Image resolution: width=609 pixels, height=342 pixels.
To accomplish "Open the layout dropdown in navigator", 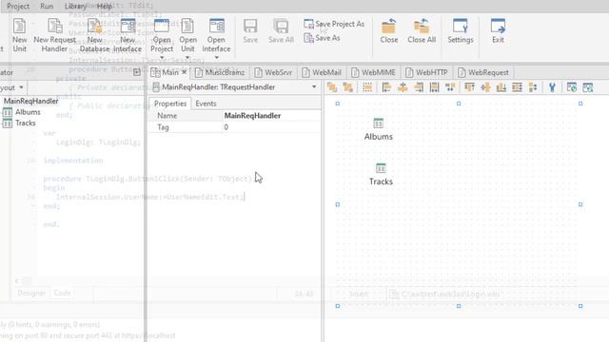I will pos(21,87).
